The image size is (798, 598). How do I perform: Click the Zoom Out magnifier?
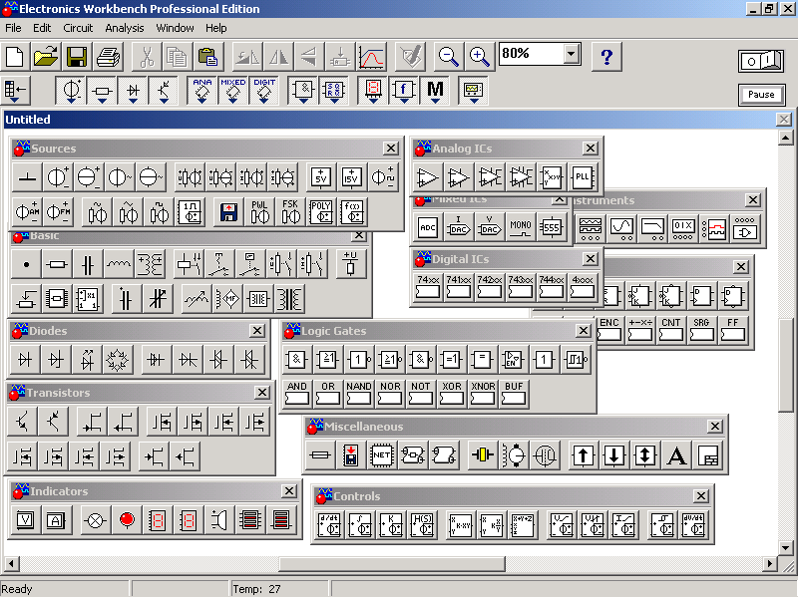tap(448, 57)
